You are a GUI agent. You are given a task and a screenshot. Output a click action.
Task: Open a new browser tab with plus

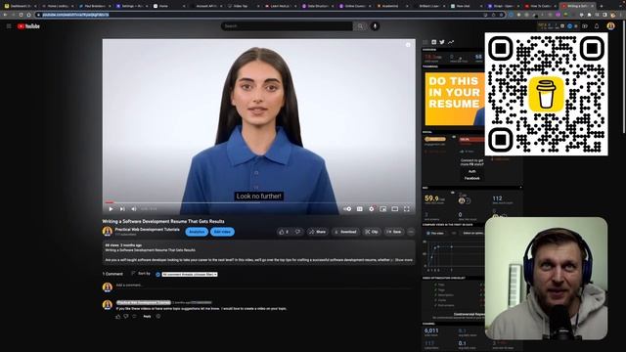(602, 7)
